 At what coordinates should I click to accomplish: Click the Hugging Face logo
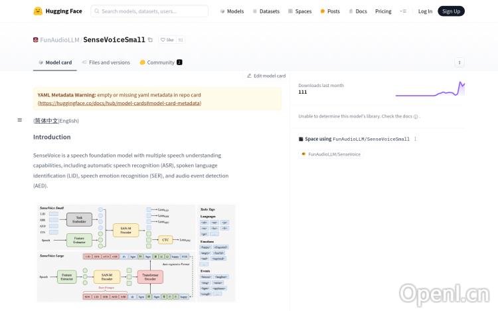(x=38, y=11)
